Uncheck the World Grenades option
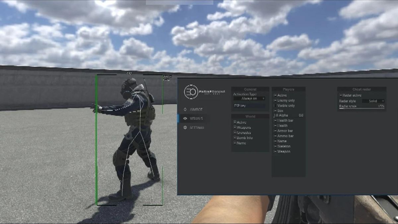 tap(235, 133)
